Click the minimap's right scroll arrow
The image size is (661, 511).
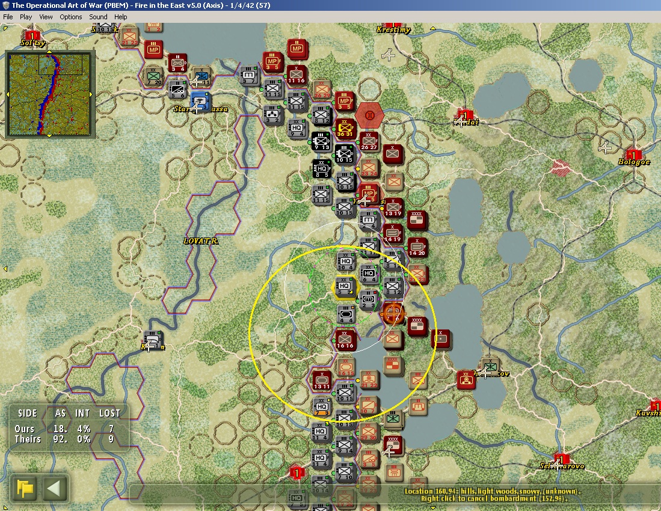91,94
